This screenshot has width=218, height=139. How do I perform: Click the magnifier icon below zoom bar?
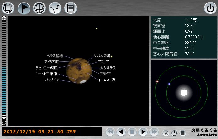[x=4, y=123]
